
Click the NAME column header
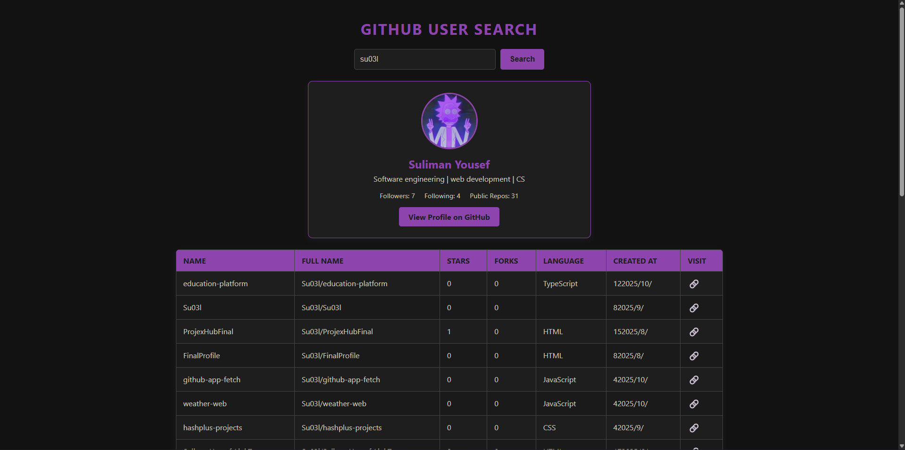pyautogui.click(x=195, y=261)
